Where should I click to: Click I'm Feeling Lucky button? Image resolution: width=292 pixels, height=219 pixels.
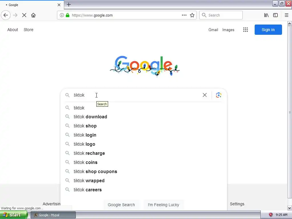coord(163,205)
